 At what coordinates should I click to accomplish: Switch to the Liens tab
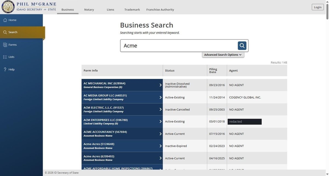[x=110, y=10]
